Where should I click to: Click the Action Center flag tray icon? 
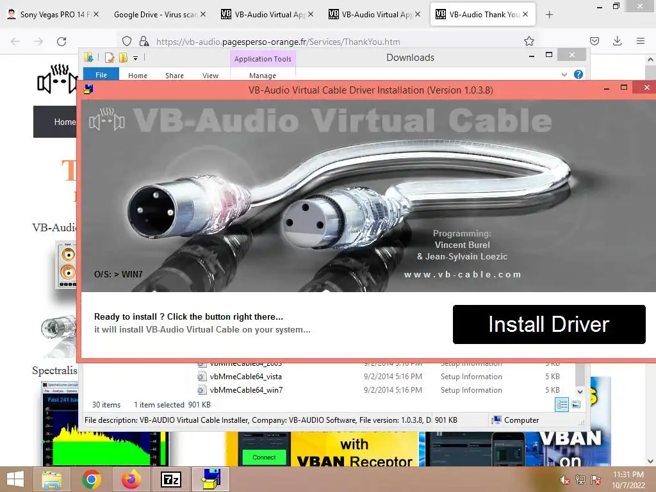[x=596, y=479]
